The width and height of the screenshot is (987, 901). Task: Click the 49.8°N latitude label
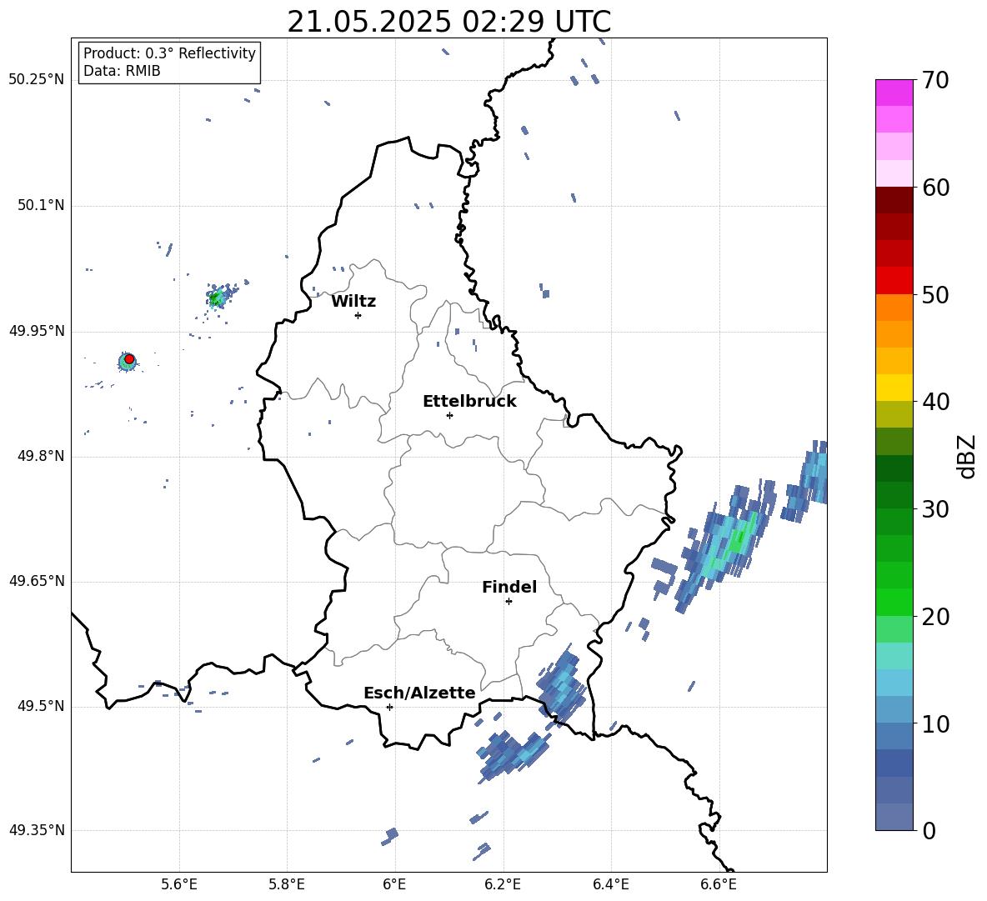coord(40,456)
